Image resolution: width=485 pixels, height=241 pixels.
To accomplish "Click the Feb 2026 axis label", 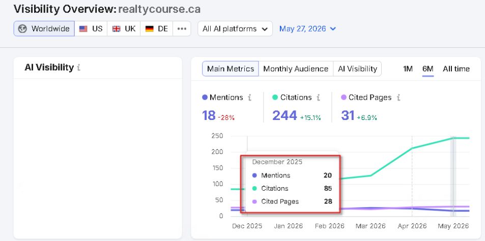I will tap(329, 226).
